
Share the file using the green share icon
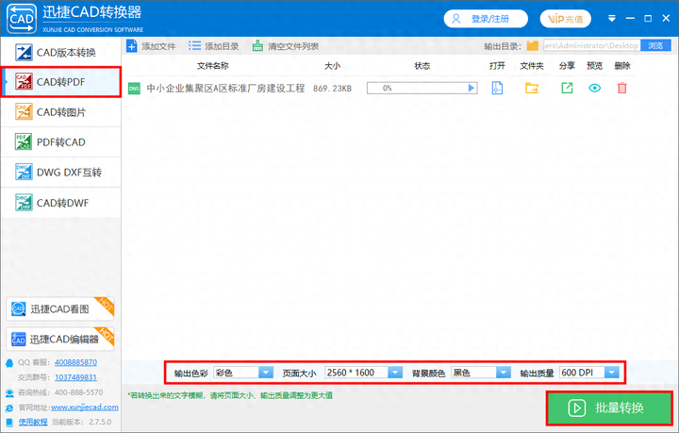point(567,88)
